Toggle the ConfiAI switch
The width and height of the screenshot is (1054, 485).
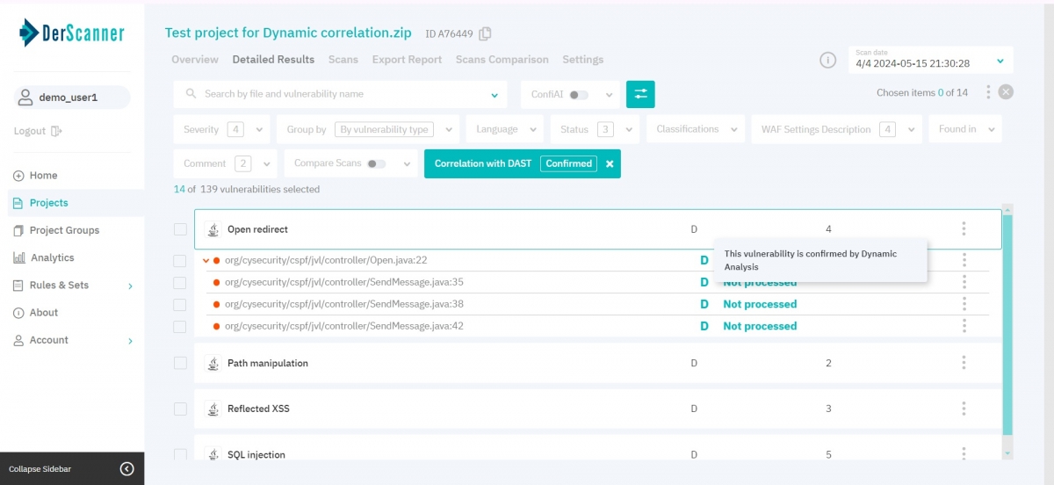(x=578, y=95)
